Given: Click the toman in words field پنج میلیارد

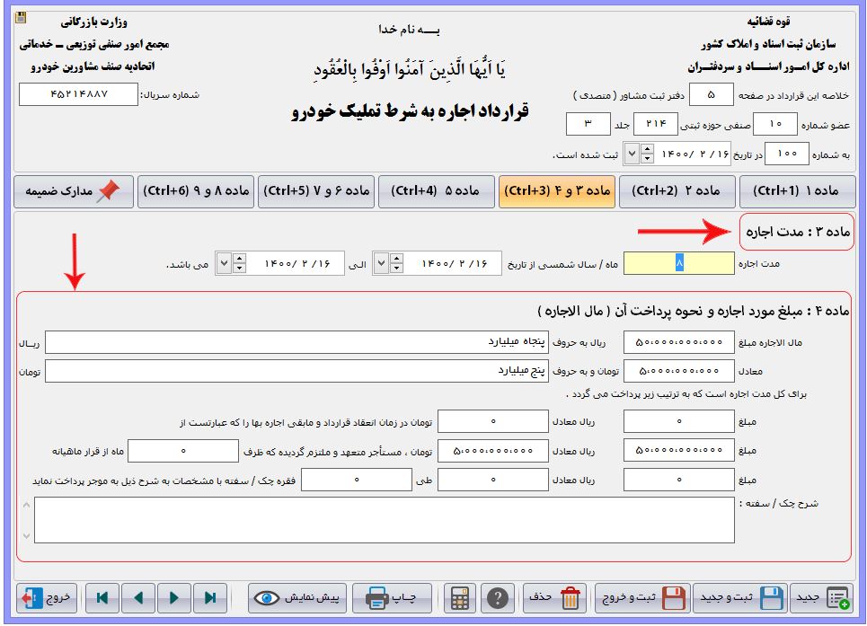Looking at the screenshot, I should coord(296,371).
